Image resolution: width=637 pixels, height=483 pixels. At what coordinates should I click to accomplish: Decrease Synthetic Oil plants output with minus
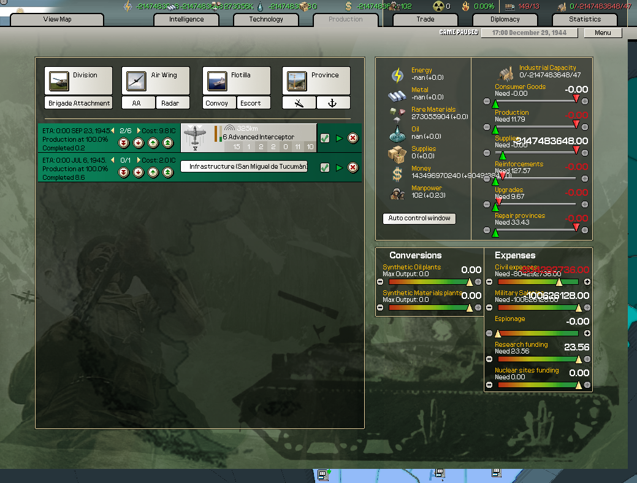click(380, 282)
